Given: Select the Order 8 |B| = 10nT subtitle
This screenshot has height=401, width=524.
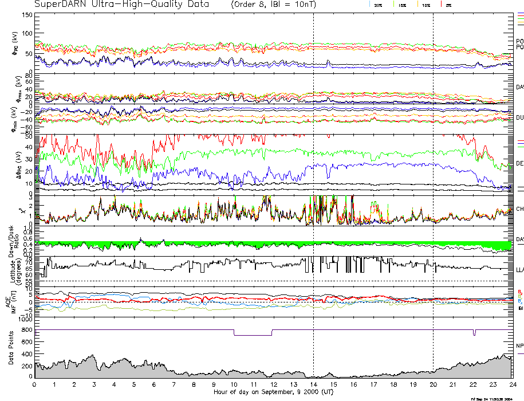Looking at the screenshot, I should pyautogui.click(x=280, y=5).
